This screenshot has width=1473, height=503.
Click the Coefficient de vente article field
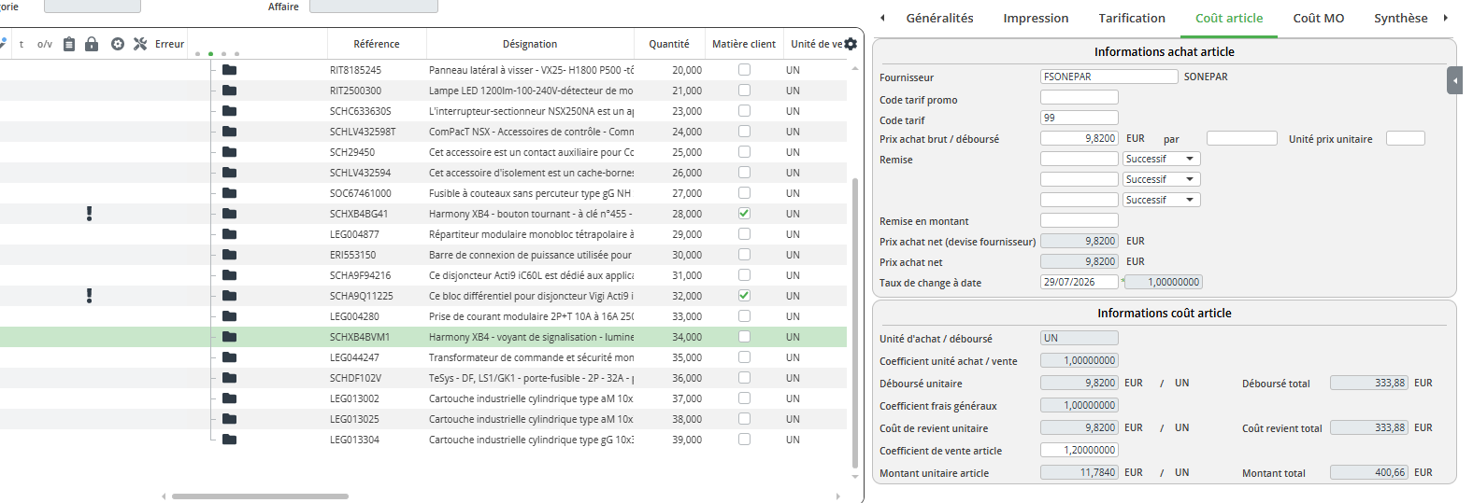pyautogui.click(x=1080, y=450)
